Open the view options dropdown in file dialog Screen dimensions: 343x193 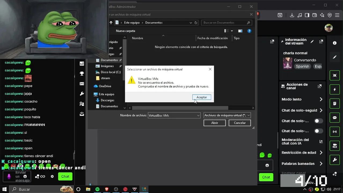click(232, 31)
